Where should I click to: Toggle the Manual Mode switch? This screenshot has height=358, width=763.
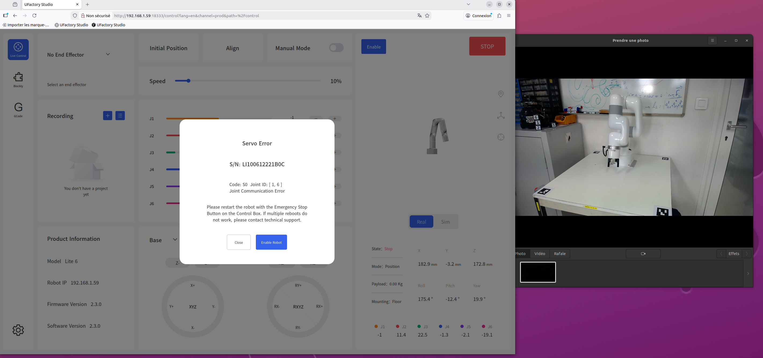coord(336,48)
